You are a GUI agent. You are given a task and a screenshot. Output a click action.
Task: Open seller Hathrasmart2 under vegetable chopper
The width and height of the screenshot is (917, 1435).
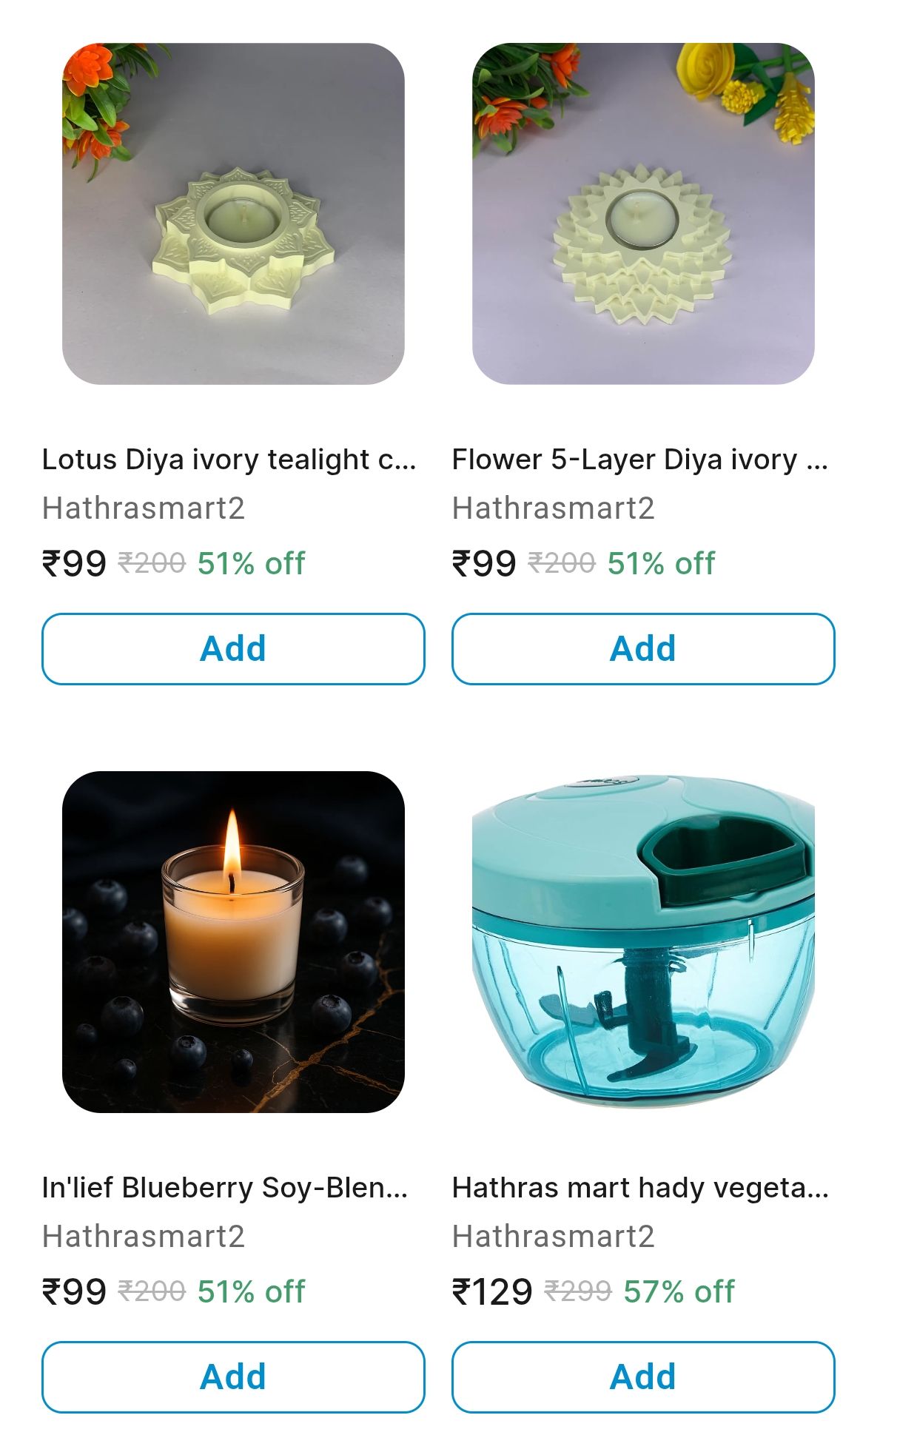[554, 1237]
